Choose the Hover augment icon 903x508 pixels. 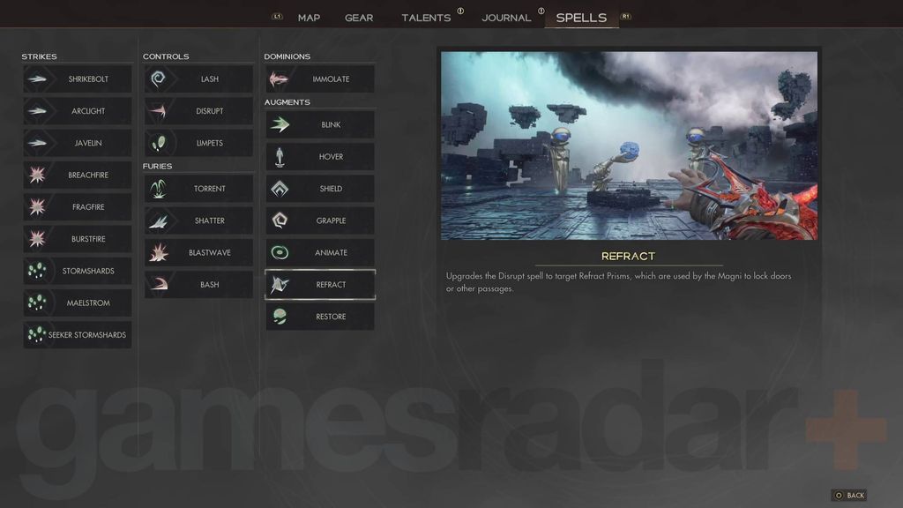click(x=280, y=157)
